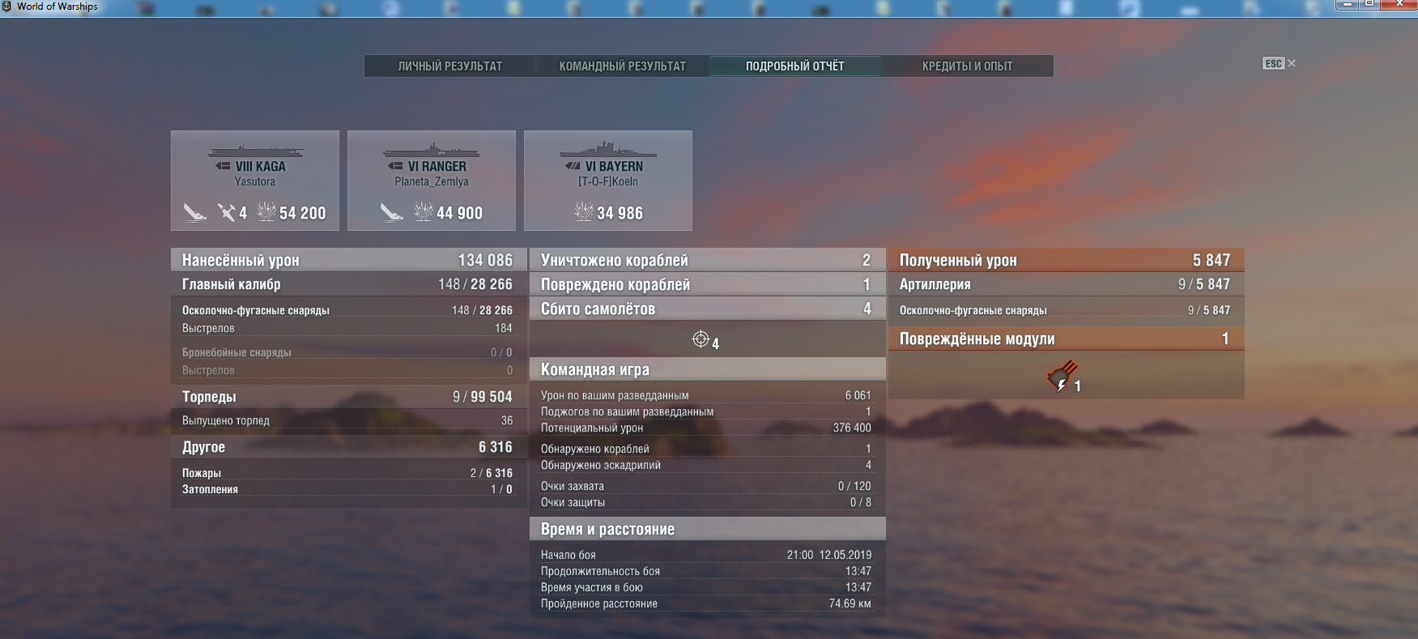Select the Подробный отчёт tab
This screenshot has height=639, width=1418.
pos(794,66)
